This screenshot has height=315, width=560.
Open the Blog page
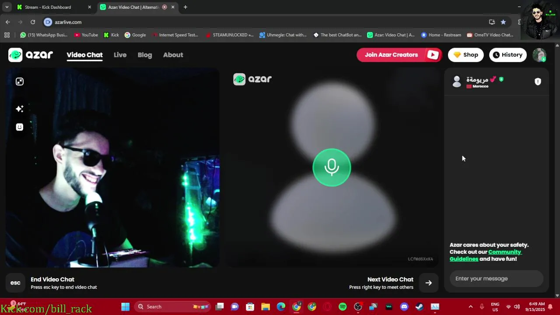tap(145, 55)
